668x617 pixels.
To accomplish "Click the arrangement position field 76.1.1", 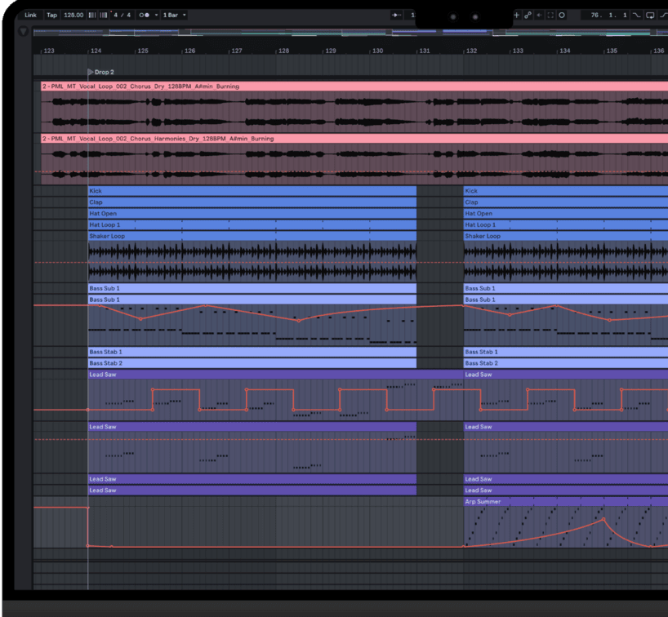I will click(609, 15).
